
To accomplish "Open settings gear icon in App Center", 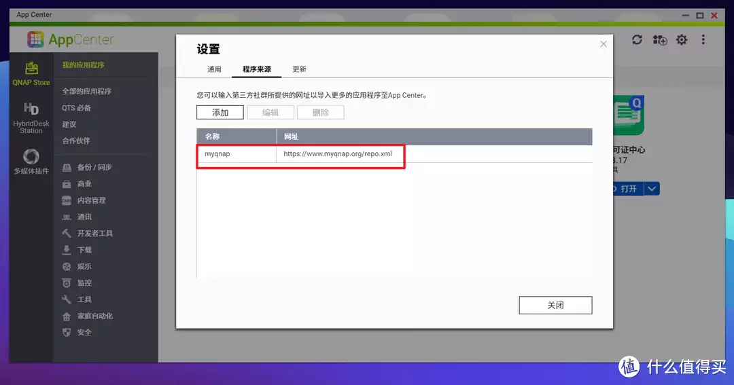I will 682,40.
